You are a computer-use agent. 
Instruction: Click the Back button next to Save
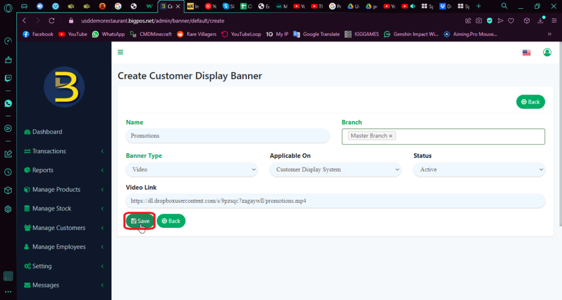pos(171,221)
